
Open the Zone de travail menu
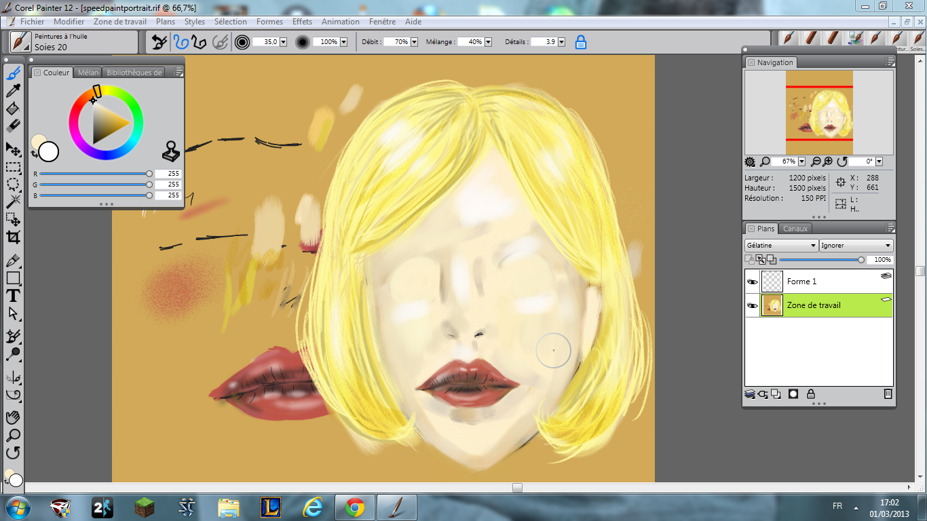pos(120,22)
